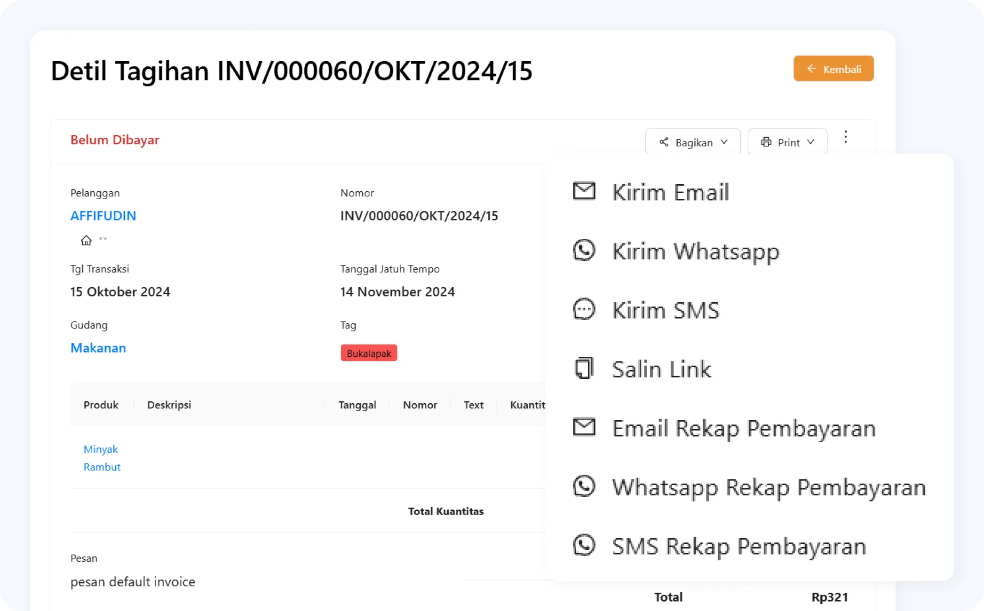Viewport: 984px width, 611px height.
Task: Click the Produk column header
Action: coord(101,405)
